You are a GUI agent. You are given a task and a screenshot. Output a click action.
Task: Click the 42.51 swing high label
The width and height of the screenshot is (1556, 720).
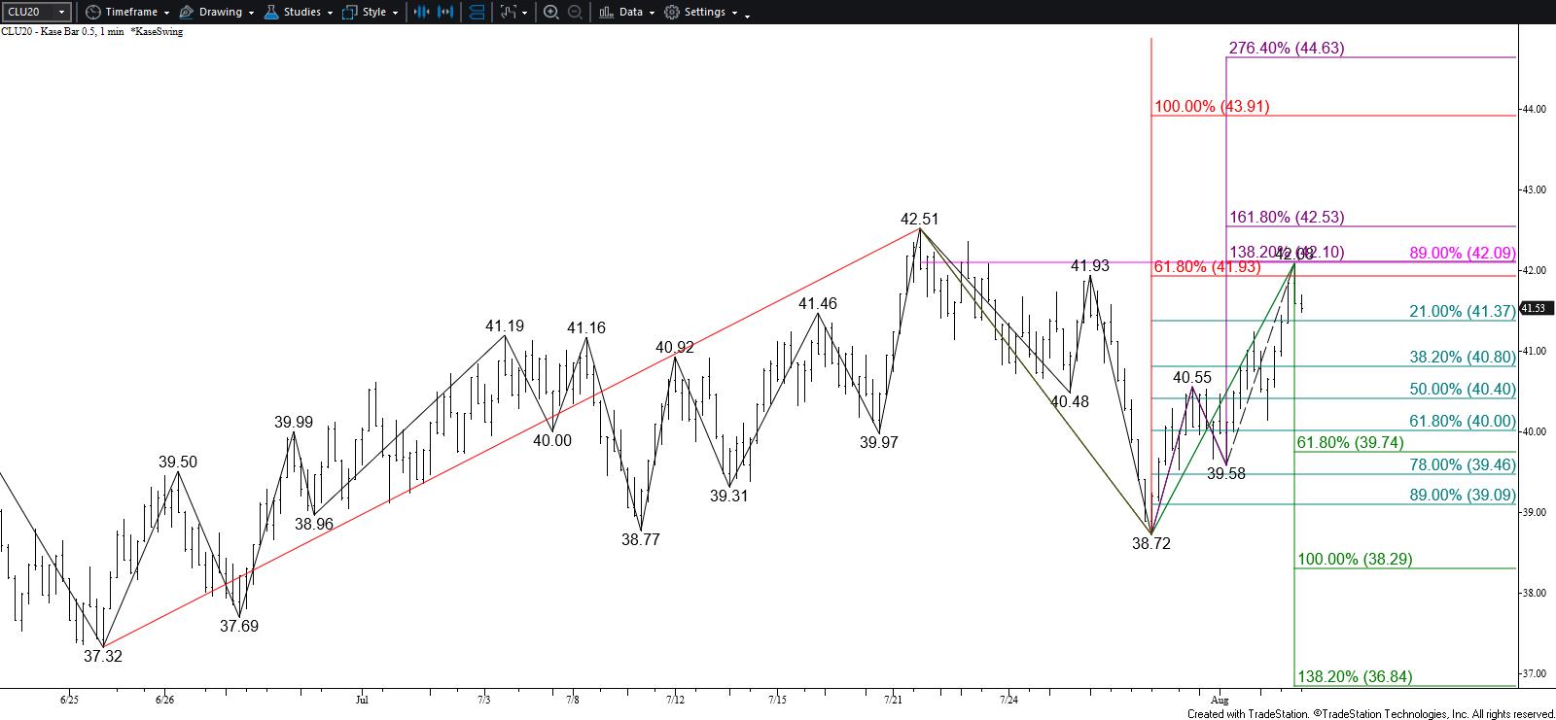pos(920,219)
